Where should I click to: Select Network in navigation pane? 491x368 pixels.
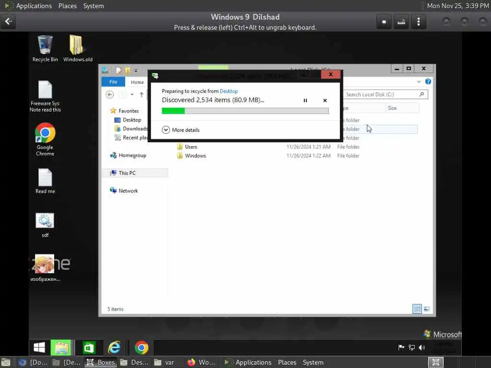124,191
